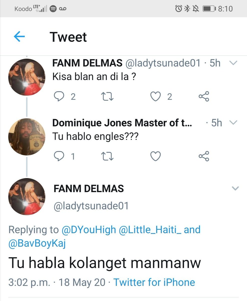Open options chevron on first FANM DELMAS tweet
The width and height of the screenshot is (247, 301).
point(233,63)
